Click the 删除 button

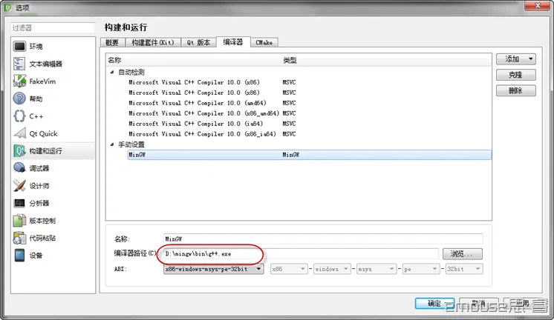click(516, 90)
